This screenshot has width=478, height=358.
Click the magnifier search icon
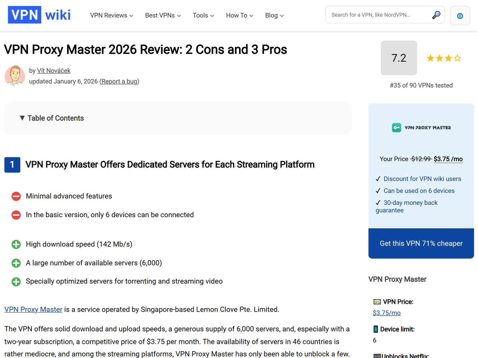coord(436,15)
